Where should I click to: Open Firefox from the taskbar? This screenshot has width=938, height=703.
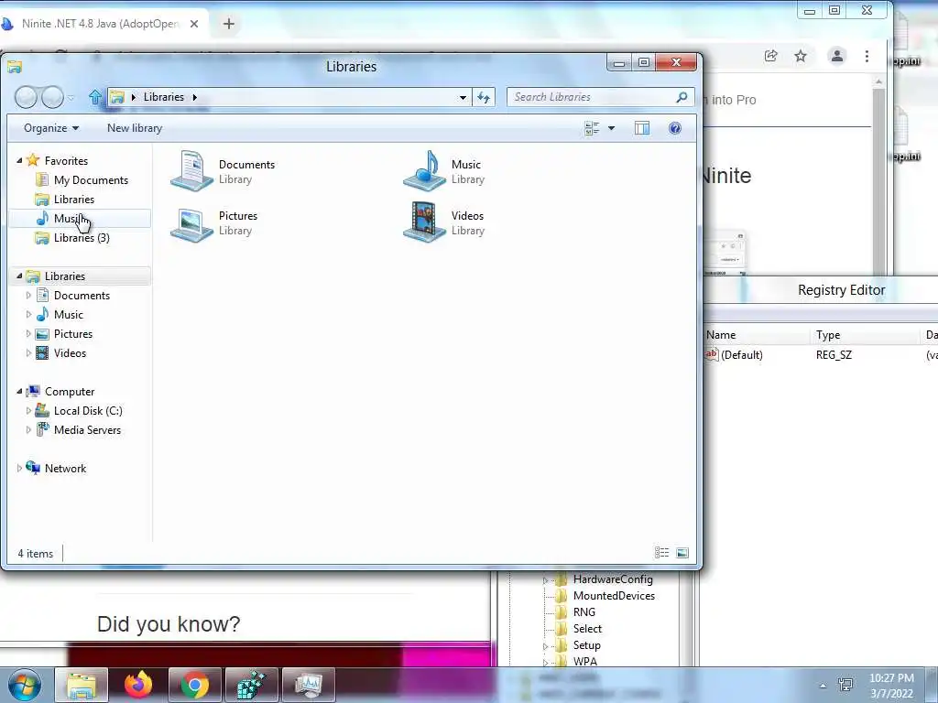138,685
